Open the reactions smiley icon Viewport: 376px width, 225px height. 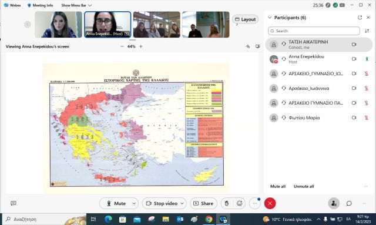point(239,203)
